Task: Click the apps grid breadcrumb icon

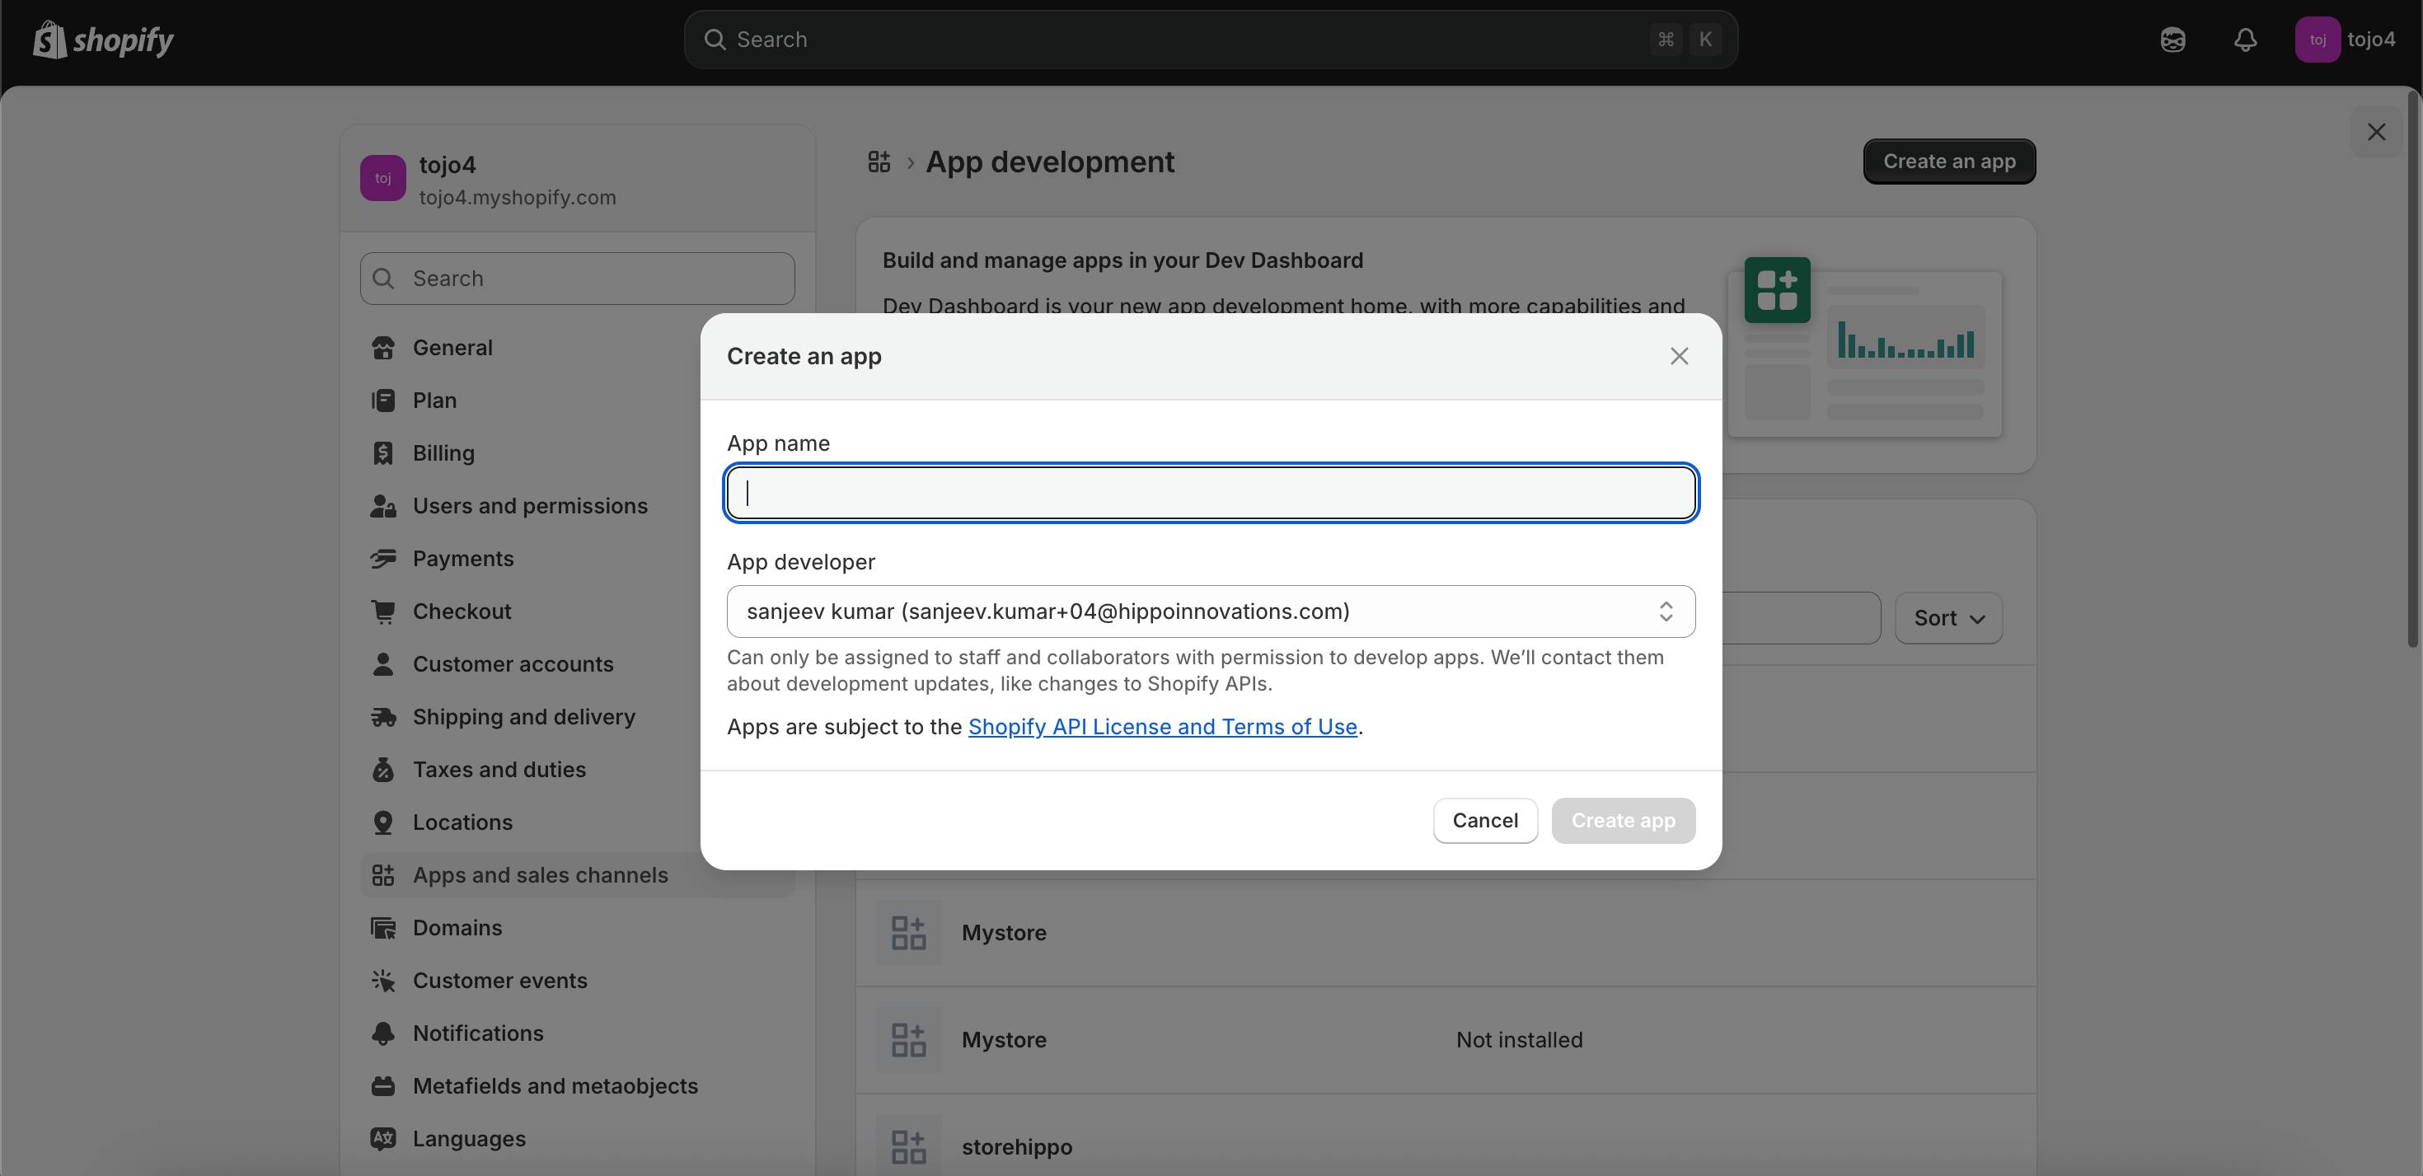Action: coord(879,162)
